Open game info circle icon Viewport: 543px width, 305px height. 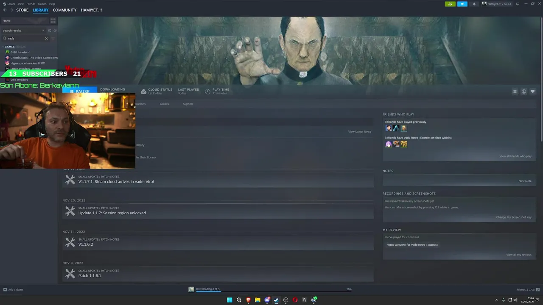pyautogui.click(x=524, y=91)
